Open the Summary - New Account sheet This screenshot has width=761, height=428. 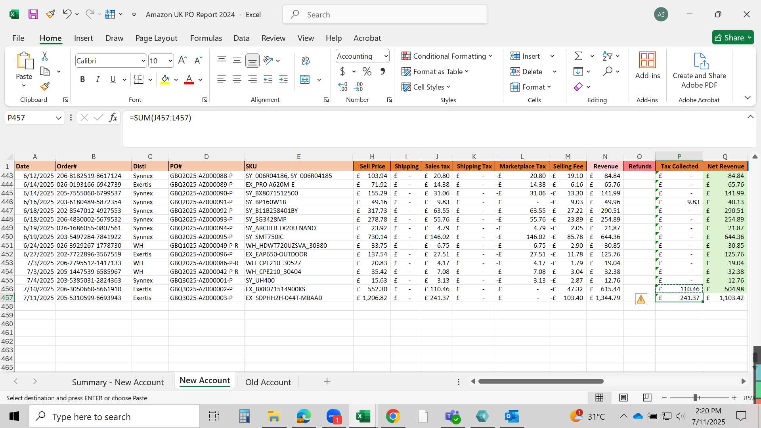click(118, 382)
